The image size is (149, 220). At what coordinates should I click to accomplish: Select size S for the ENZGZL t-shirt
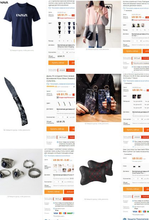pos(64,41)
